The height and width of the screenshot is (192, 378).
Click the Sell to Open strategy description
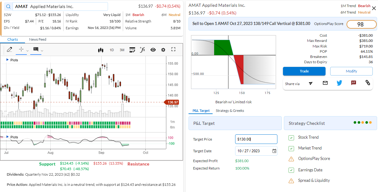click(x=251, y=23)
